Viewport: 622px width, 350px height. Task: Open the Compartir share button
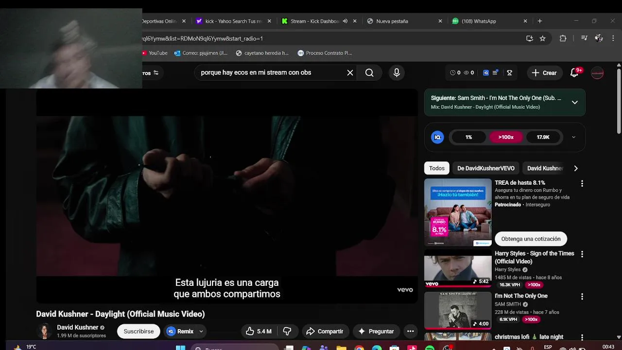(325, 331)
